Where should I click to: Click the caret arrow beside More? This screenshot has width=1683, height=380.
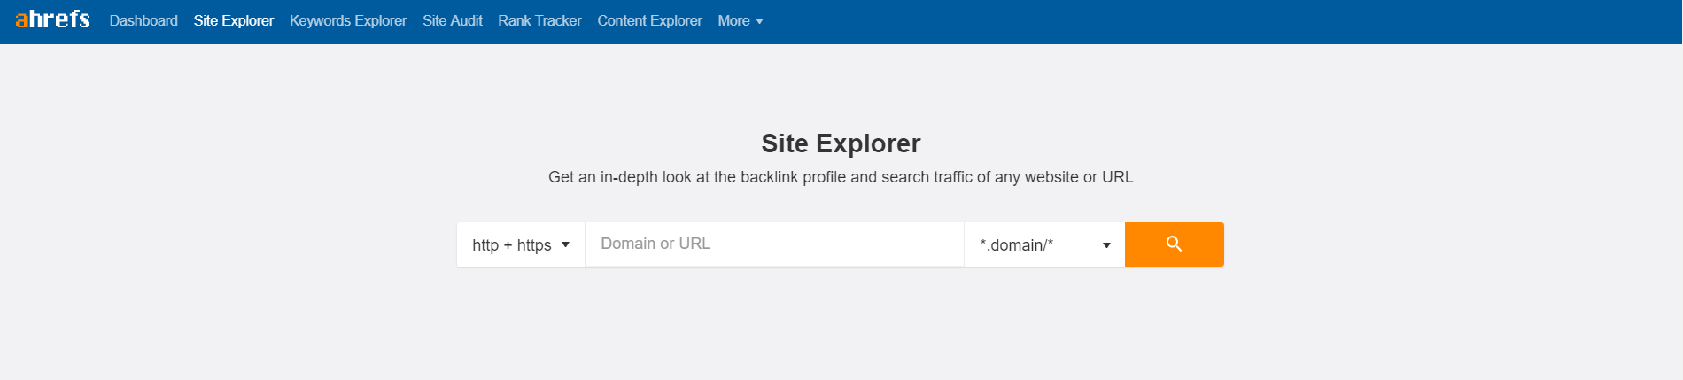point(759,21)
